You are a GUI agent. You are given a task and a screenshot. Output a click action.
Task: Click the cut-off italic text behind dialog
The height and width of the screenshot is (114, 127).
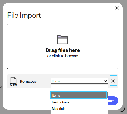click(1, 87)
